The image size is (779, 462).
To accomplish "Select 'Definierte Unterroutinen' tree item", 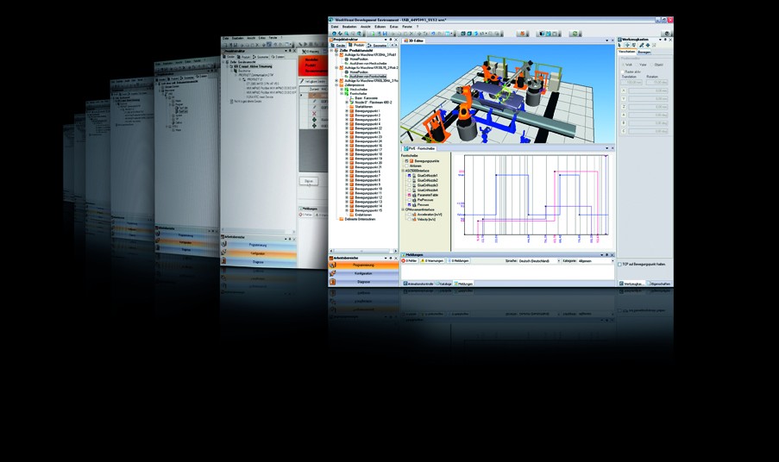I will click(x=361, y=219).
